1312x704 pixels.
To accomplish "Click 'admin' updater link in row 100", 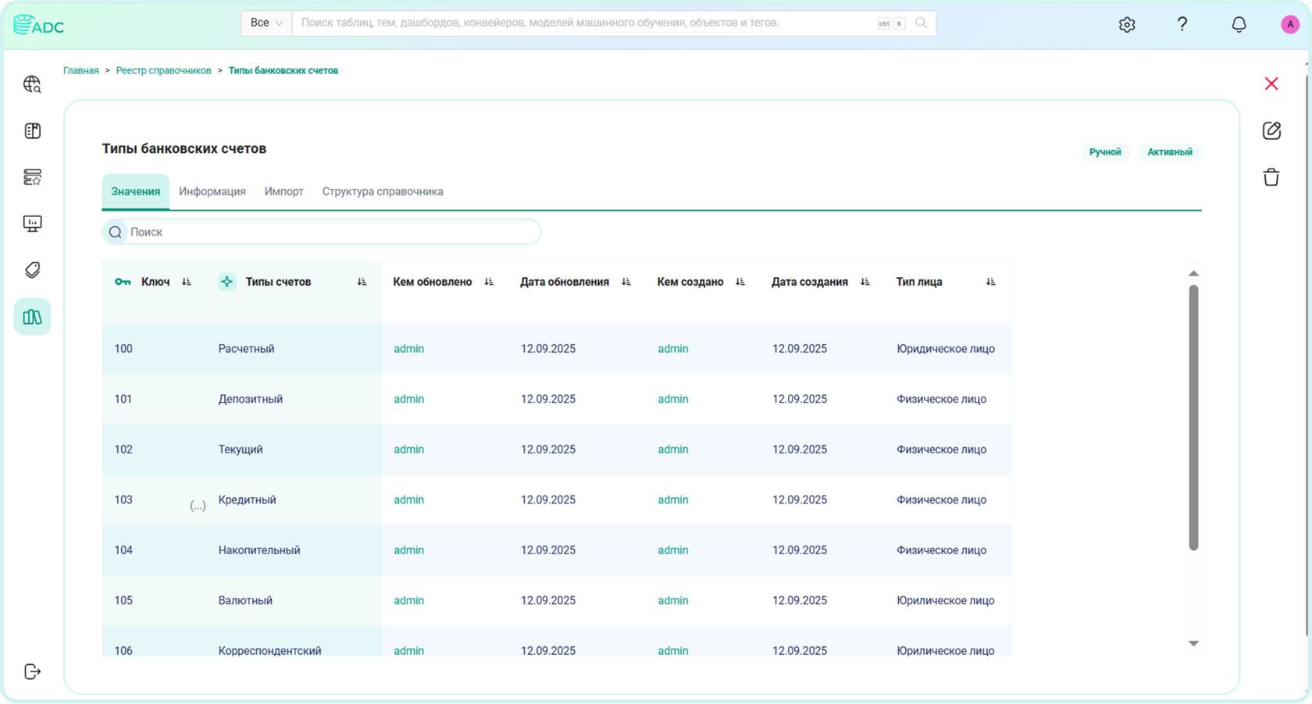I will tap(408, 349).
